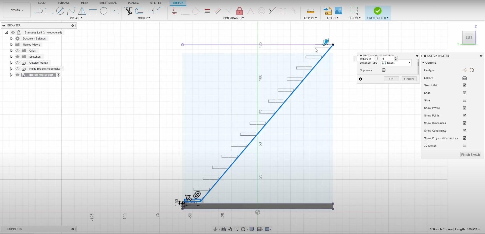Open the CONSTRAINTS dropdown menu
The width and height of the screenshot is (485, 234).
(233, 18)
